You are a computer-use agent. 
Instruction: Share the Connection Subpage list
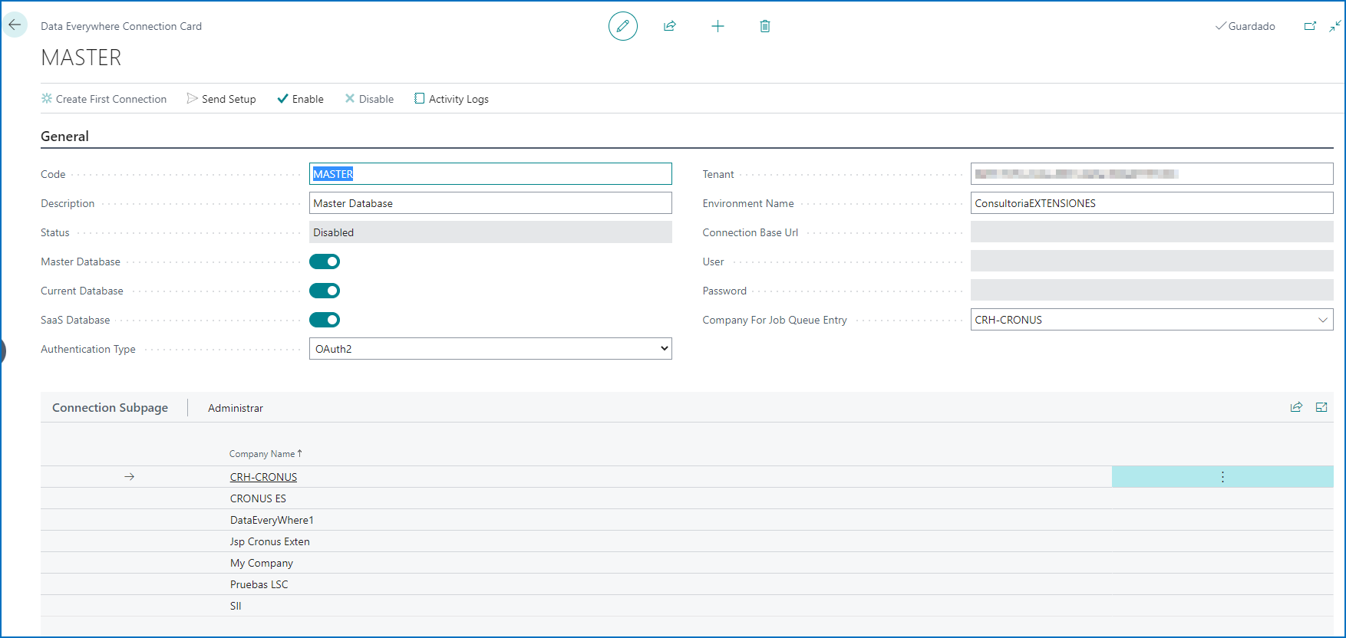click(1296, 407)
